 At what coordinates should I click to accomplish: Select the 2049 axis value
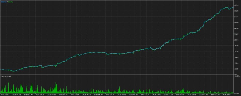coord(236,57)
